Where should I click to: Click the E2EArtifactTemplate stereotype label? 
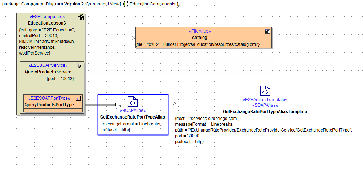tap(265, 99)
